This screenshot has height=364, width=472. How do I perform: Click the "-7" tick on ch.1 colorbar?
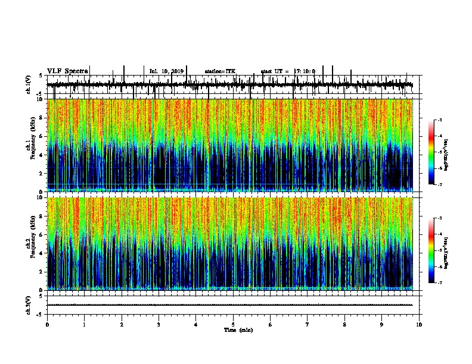(440, 184)
